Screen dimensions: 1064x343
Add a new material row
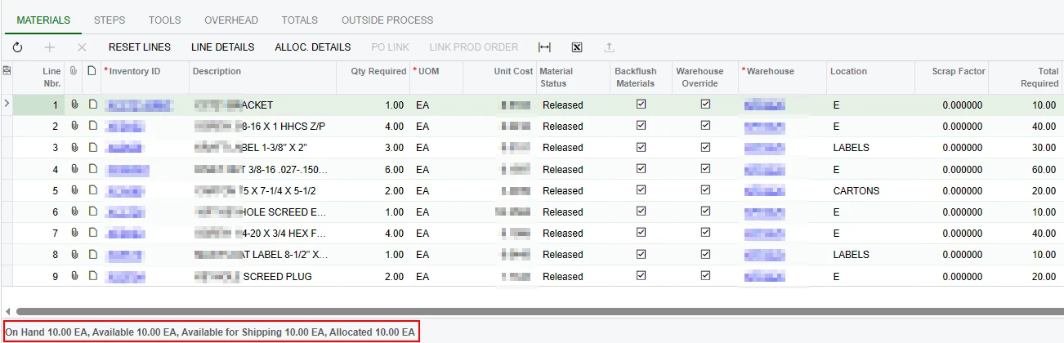[50, 47]
